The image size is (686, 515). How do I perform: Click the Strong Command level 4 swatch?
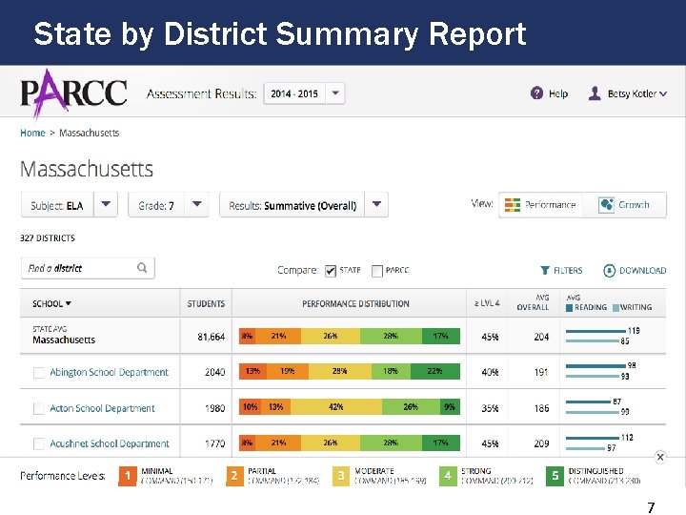[448, 476]
